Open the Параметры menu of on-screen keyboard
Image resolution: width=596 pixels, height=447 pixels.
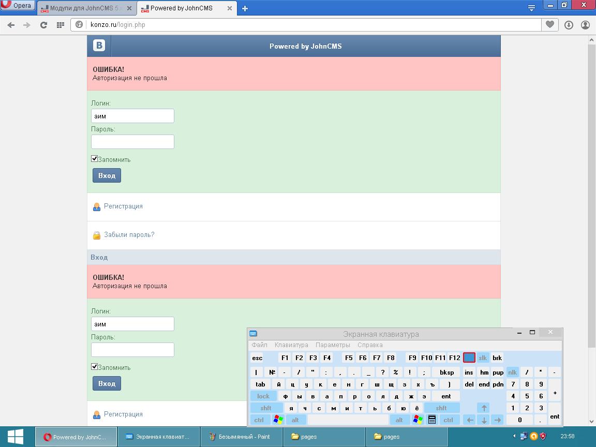tap(333, 345)
